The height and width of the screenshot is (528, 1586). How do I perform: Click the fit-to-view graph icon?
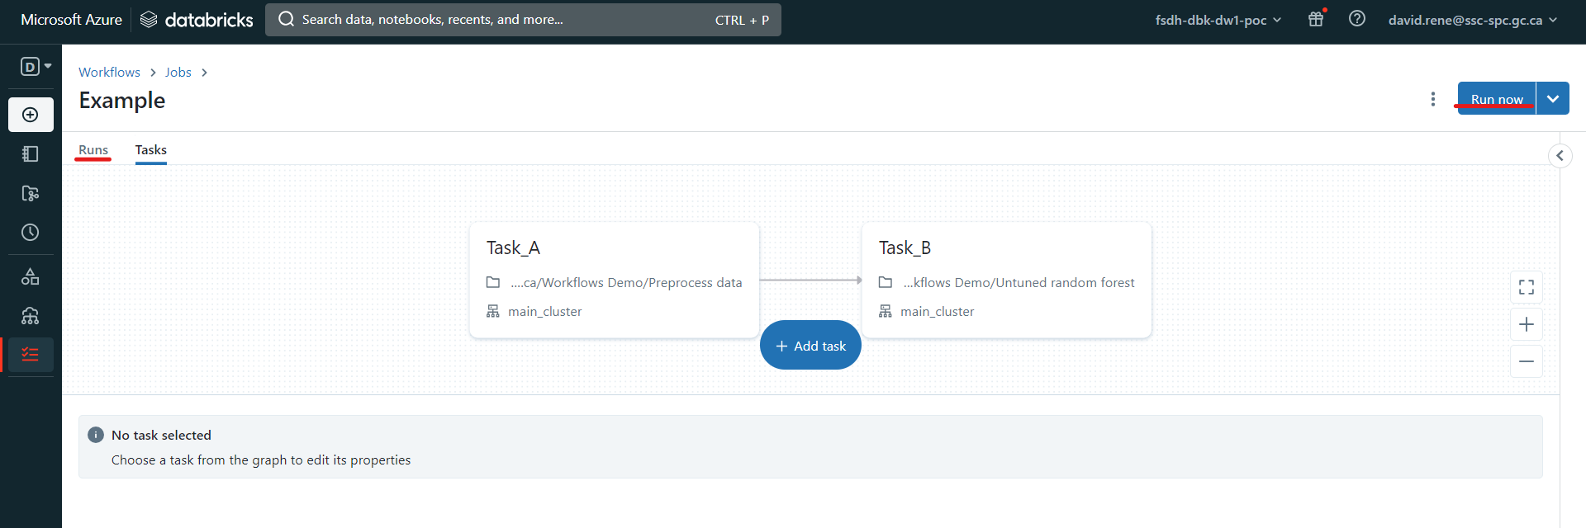click(x=1526, y=287)
